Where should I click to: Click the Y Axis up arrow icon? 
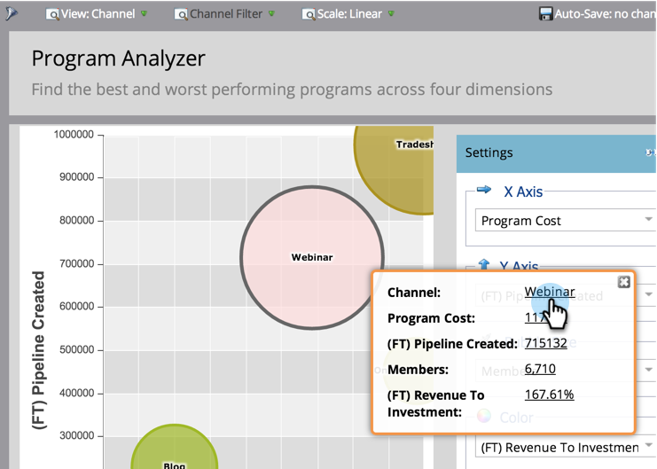pos(484,264)
